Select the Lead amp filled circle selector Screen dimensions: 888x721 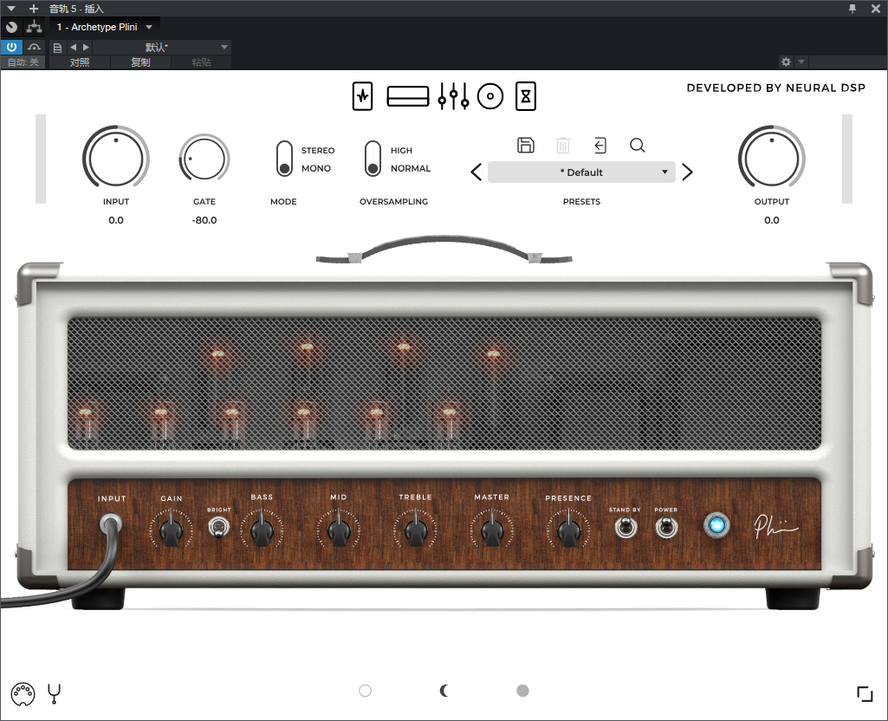(x=522, y=691)
